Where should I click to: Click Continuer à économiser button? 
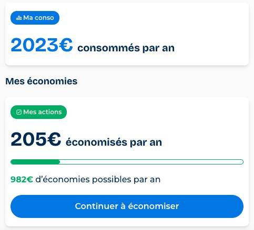click(127, 206)
